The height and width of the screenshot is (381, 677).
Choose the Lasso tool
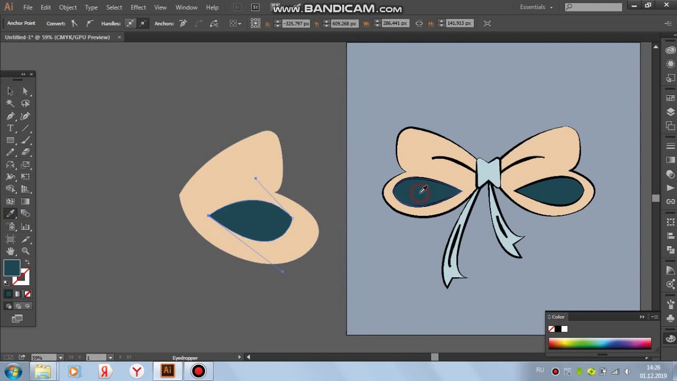pos(25,103)
